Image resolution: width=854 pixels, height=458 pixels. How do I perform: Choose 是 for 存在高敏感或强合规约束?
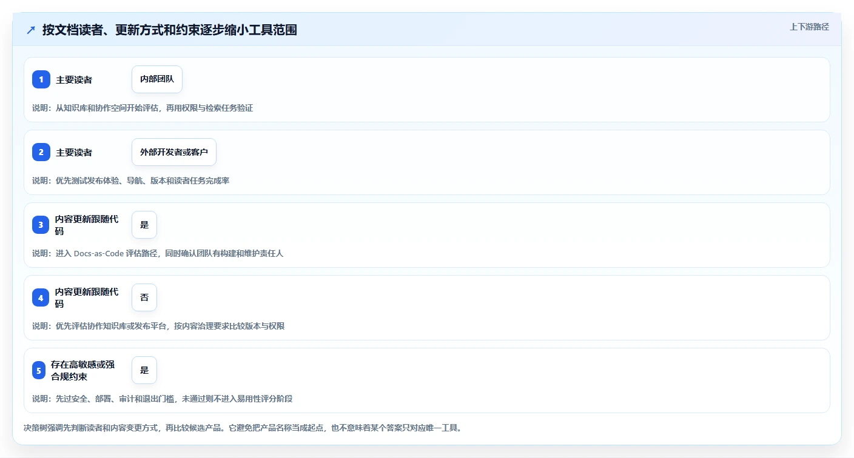[144, 370]
